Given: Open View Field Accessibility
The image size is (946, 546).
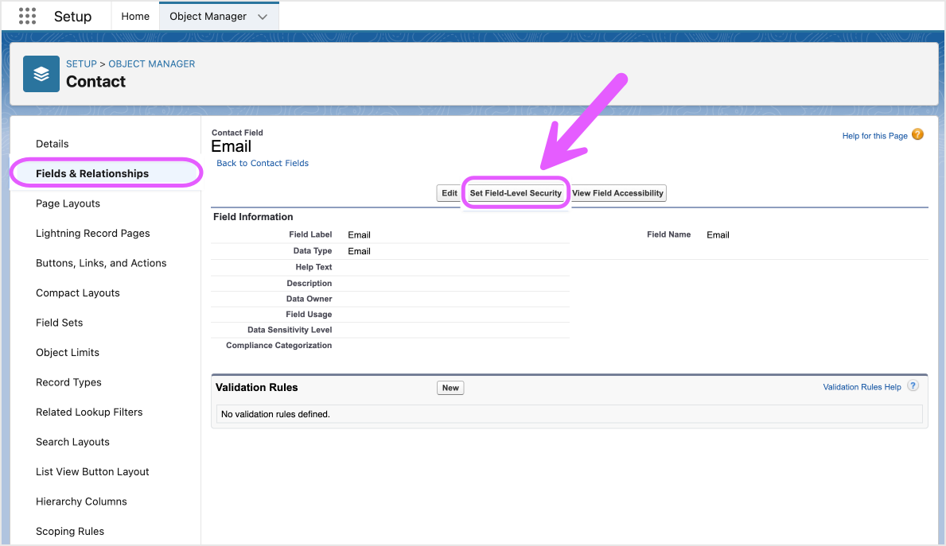Looking at the screenshot, I should pyautogui.click(x=617, y=193).
